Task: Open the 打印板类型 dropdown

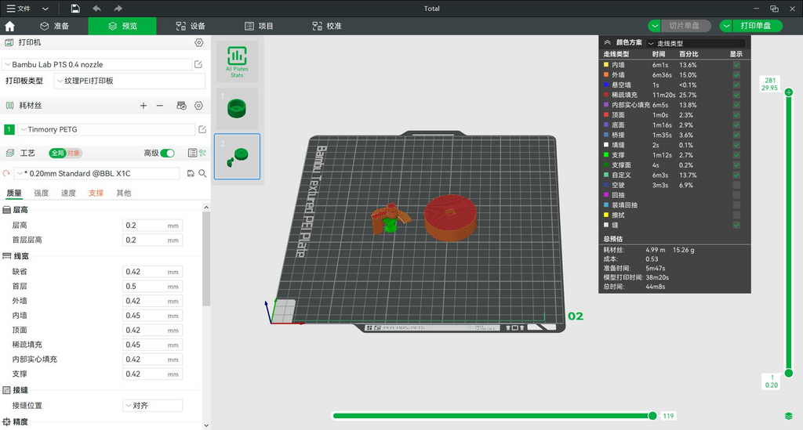Action: pos(129,81)
